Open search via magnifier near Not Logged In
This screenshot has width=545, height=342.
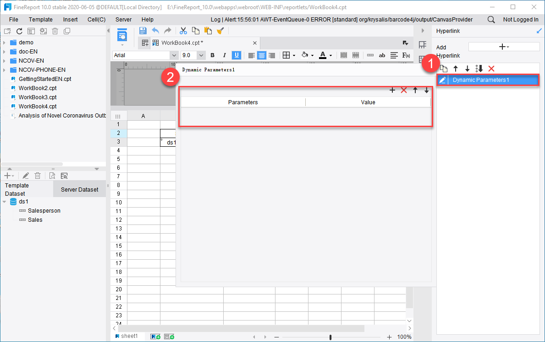(x=491, y=19)
